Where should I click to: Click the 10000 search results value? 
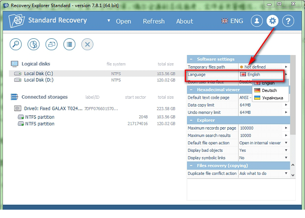coord(245,136)
